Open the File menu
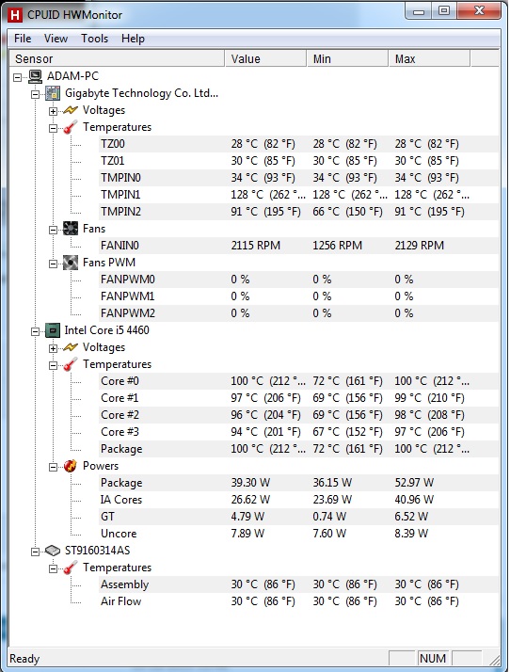 [23, 39]
